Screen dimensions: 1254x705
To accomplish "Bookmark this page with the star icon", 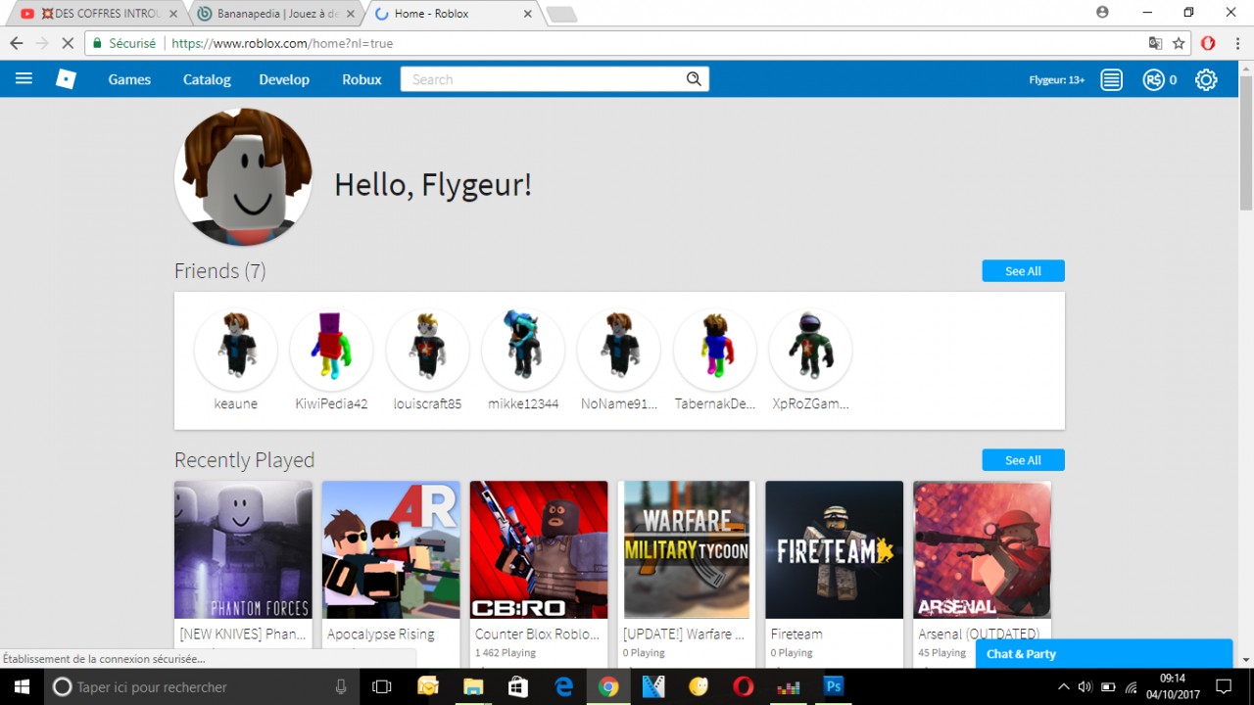I will [x=1179, y=43].
